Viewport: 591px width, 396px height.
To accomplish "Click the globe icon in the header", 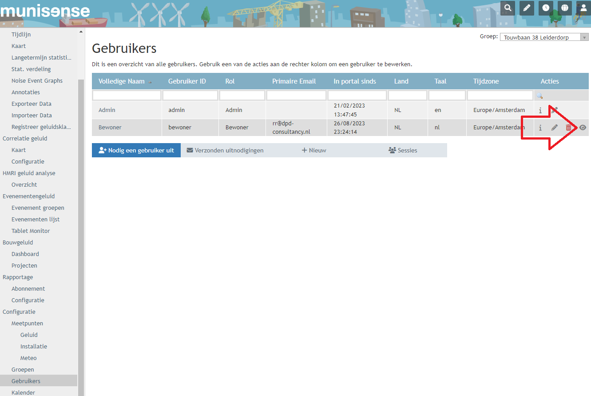I will point(564,8).
